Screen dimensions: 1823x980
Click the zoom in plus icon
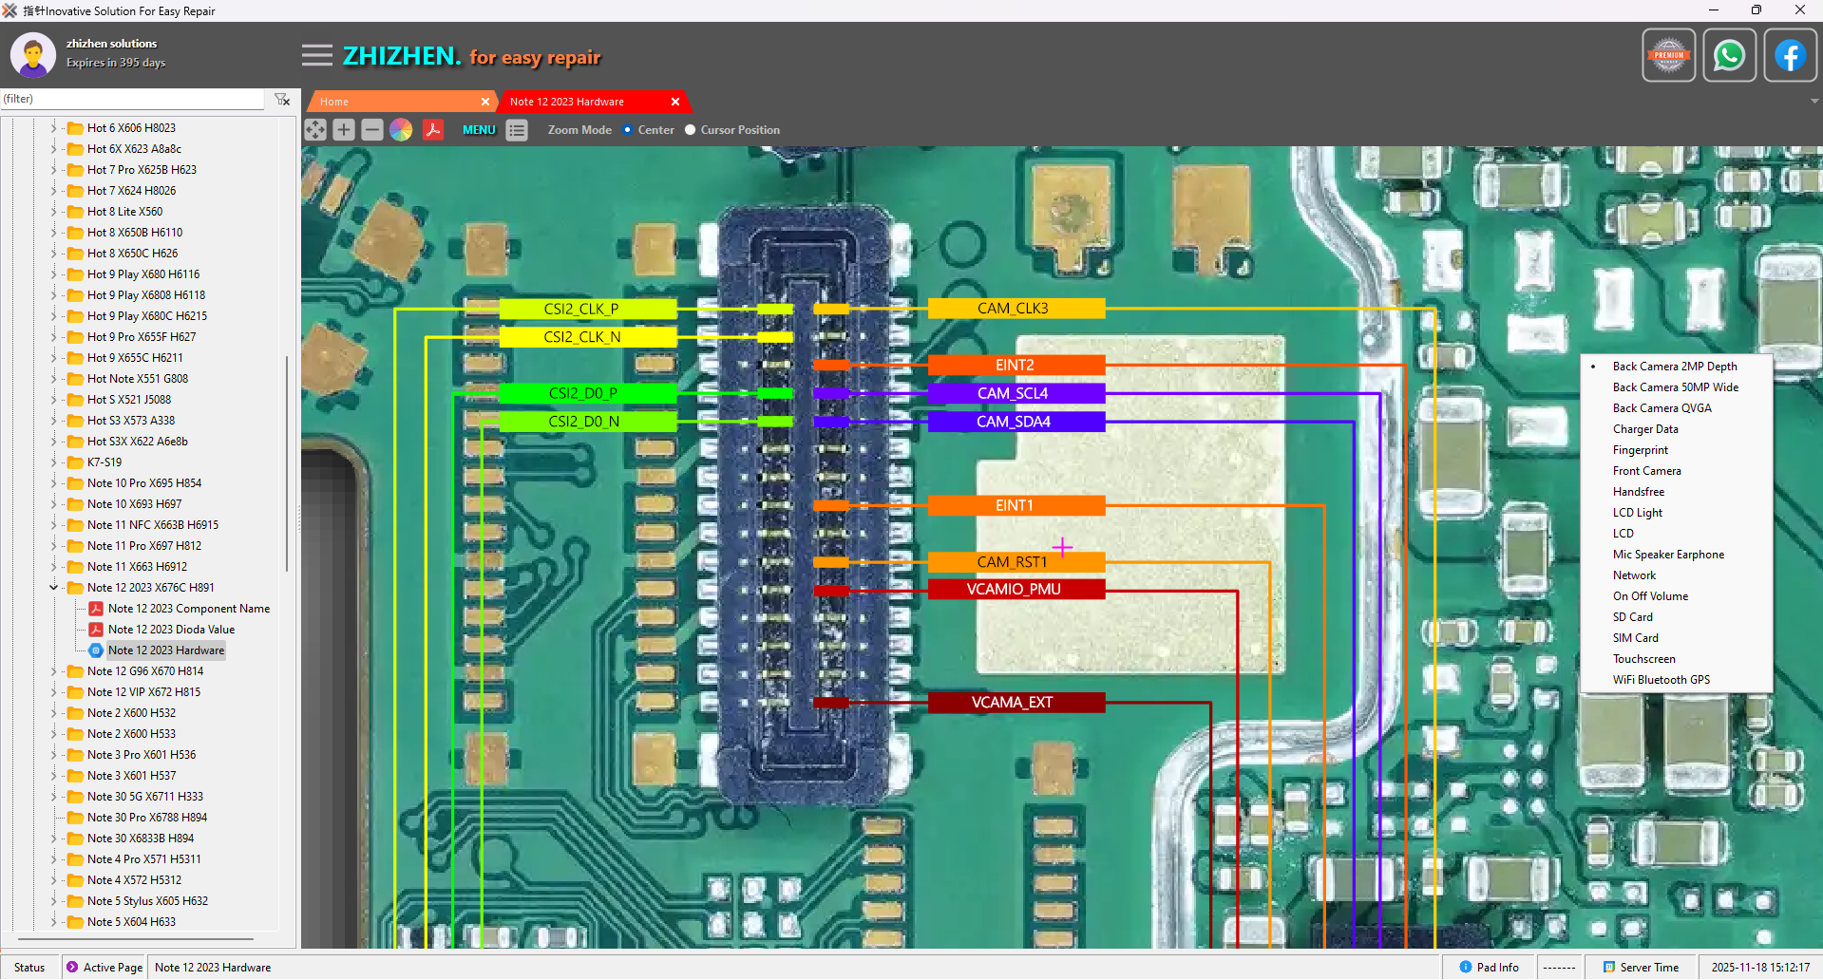point(344,130)
